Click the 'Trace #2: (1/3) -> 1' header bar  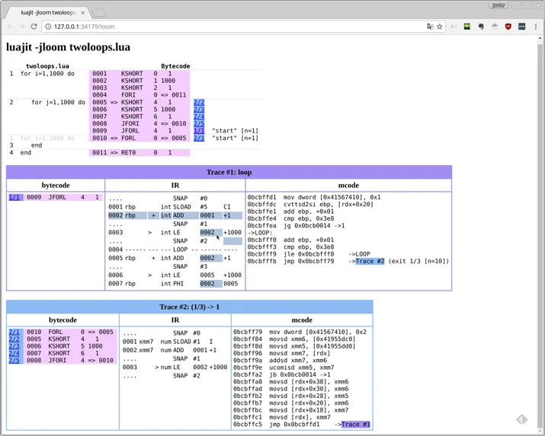190,307
